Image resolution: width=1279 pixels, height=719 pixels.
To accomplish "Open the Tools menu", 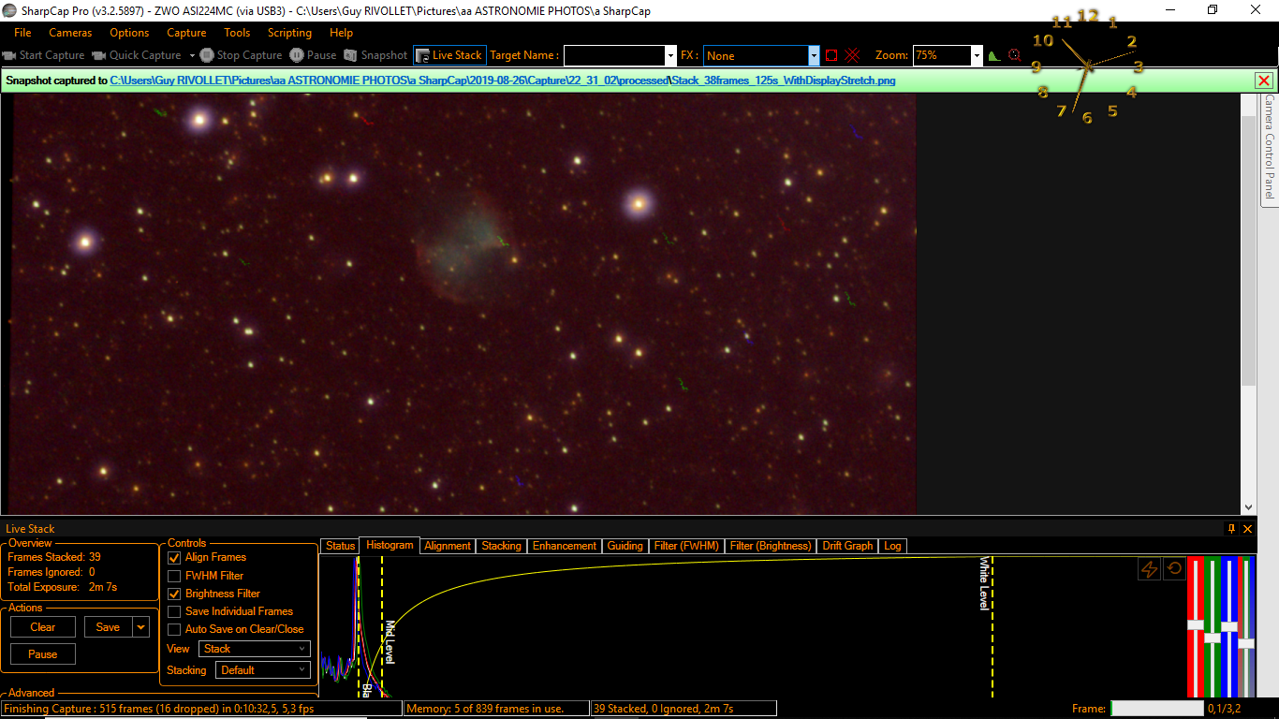I will tap(237, 33).
